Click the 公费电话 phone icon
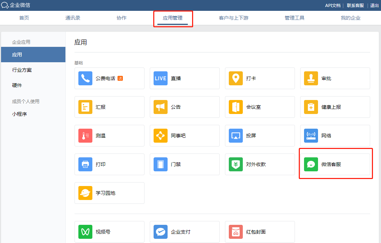Viewport: 381px width, 243px height. click(85, 78)
